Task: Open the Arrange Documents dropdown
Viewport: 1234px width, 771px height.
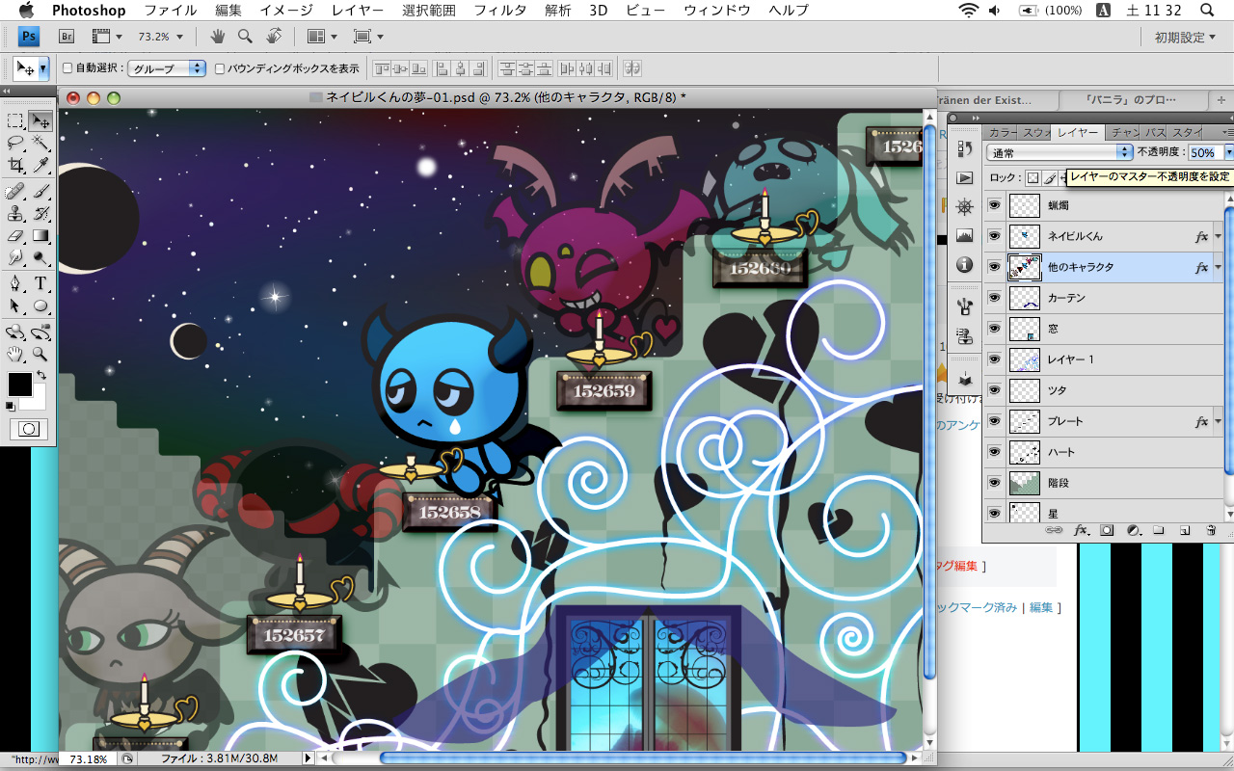Action: pyautogui.click(x=322, y=37)
